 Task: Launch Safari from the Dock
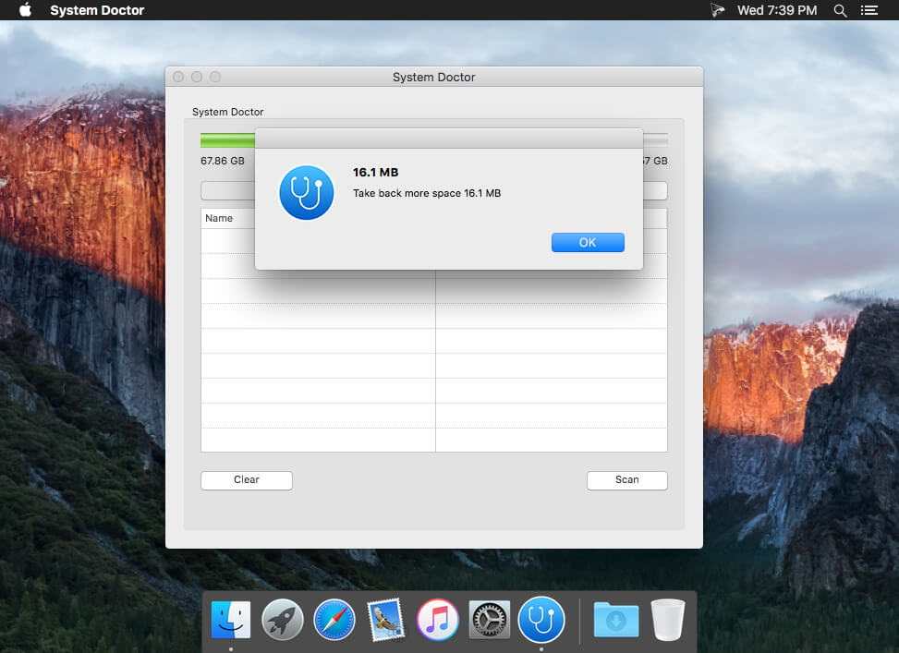coord(334,620)
